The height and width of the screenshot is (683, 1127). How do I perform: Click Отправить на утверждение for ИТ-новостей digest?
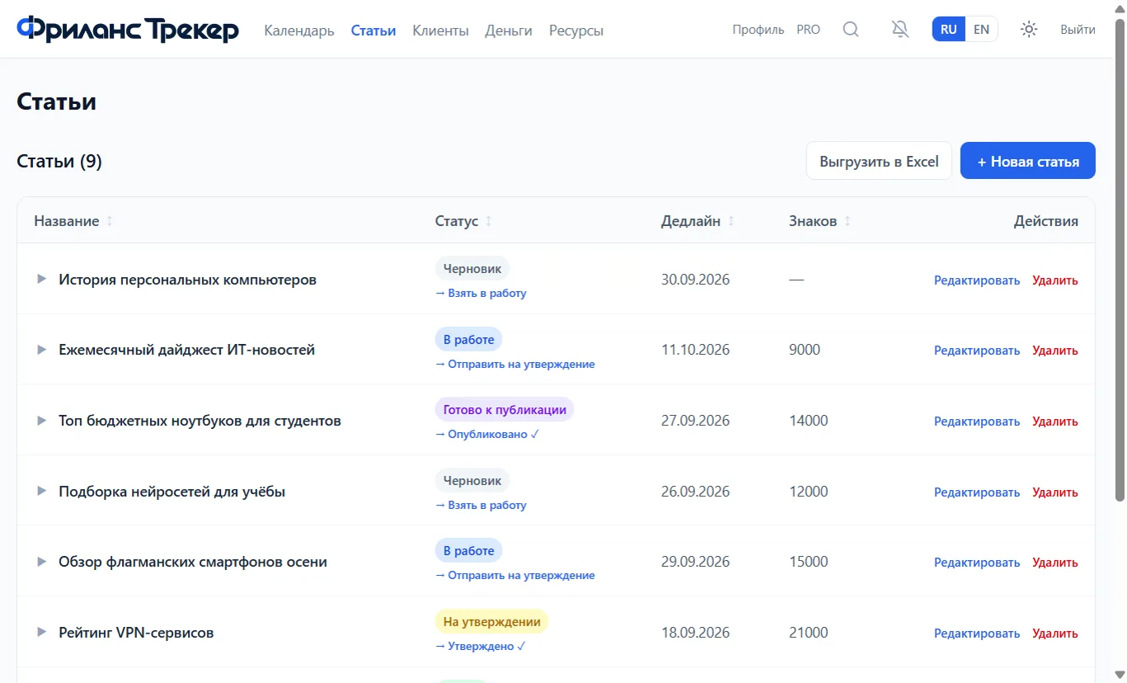pos(515,364)
